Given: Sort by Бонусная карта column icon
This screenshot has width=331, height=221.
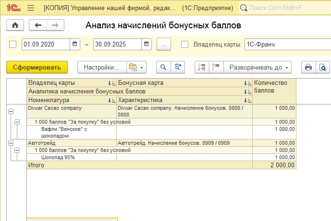Looking at the screenshot, I should point(248,83).
